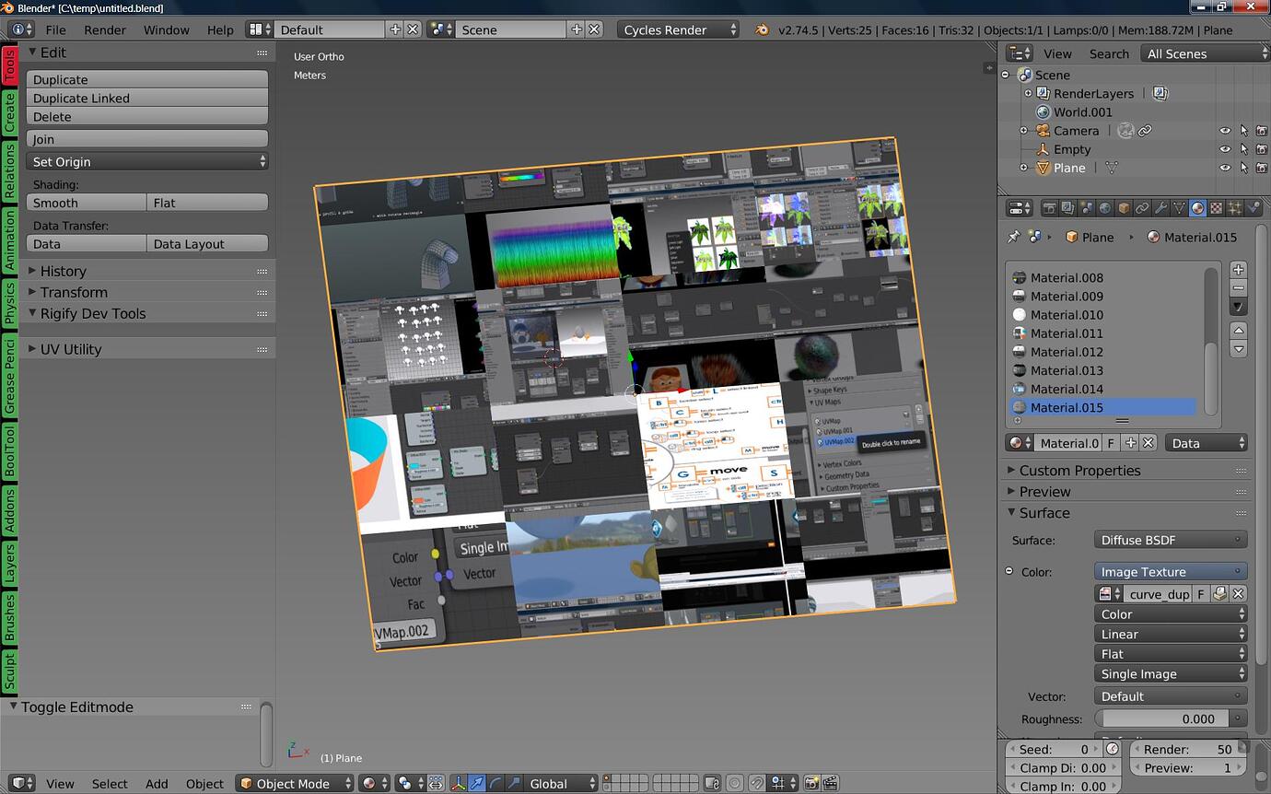Select Material.012 in the material list
Viewport: 1271px width, 794px height.
click(x=1103, y=352)
